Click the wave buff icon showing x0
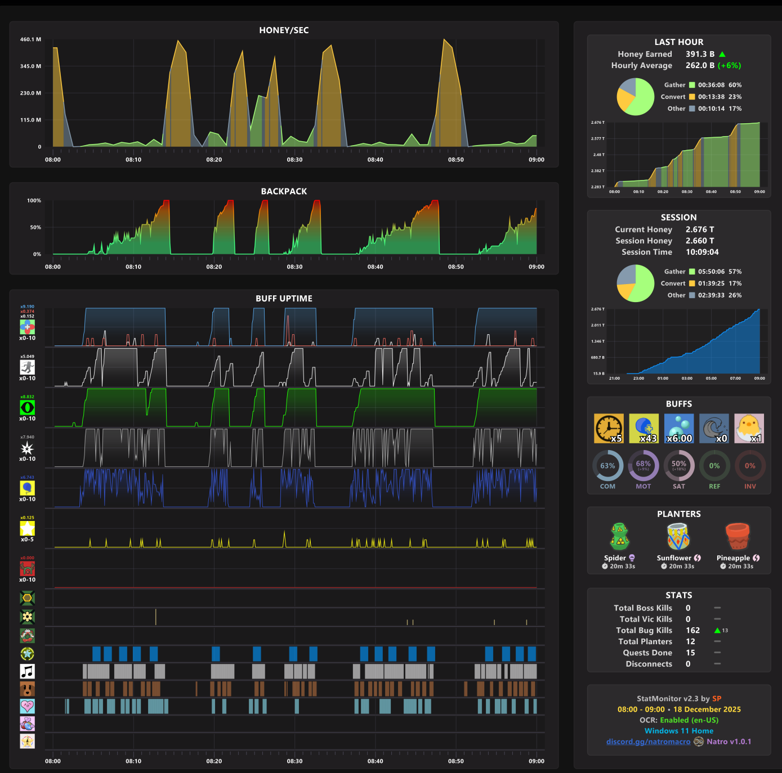 [714, 429]
